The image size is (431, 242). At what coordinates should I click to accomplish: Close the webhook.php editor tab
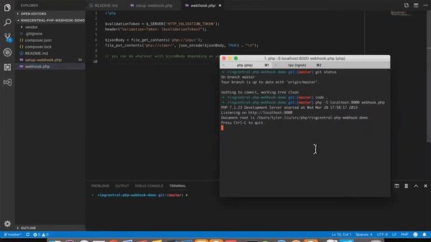220,5
